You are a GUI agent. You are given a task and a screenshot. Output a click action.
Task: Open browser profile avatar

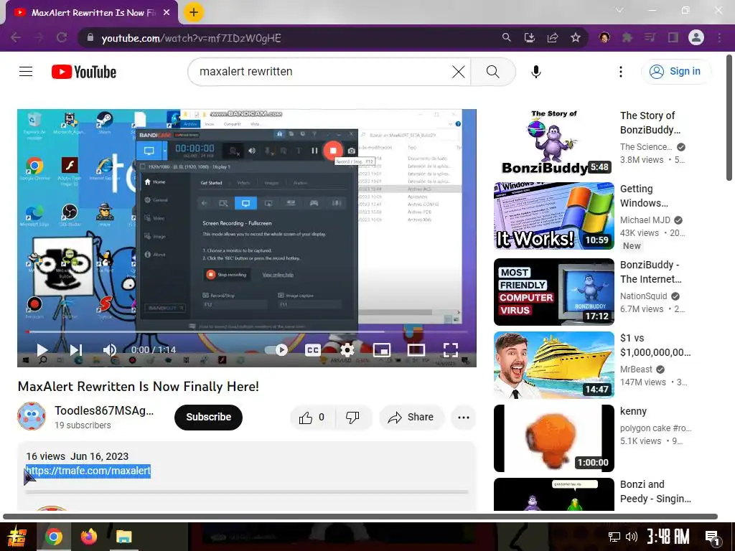696,37
